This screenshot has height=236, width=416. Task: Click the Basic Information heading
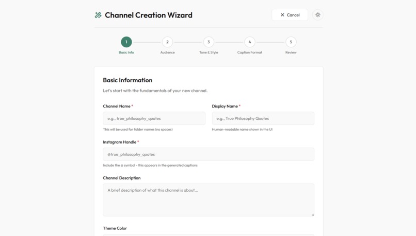tap(127, 80)
